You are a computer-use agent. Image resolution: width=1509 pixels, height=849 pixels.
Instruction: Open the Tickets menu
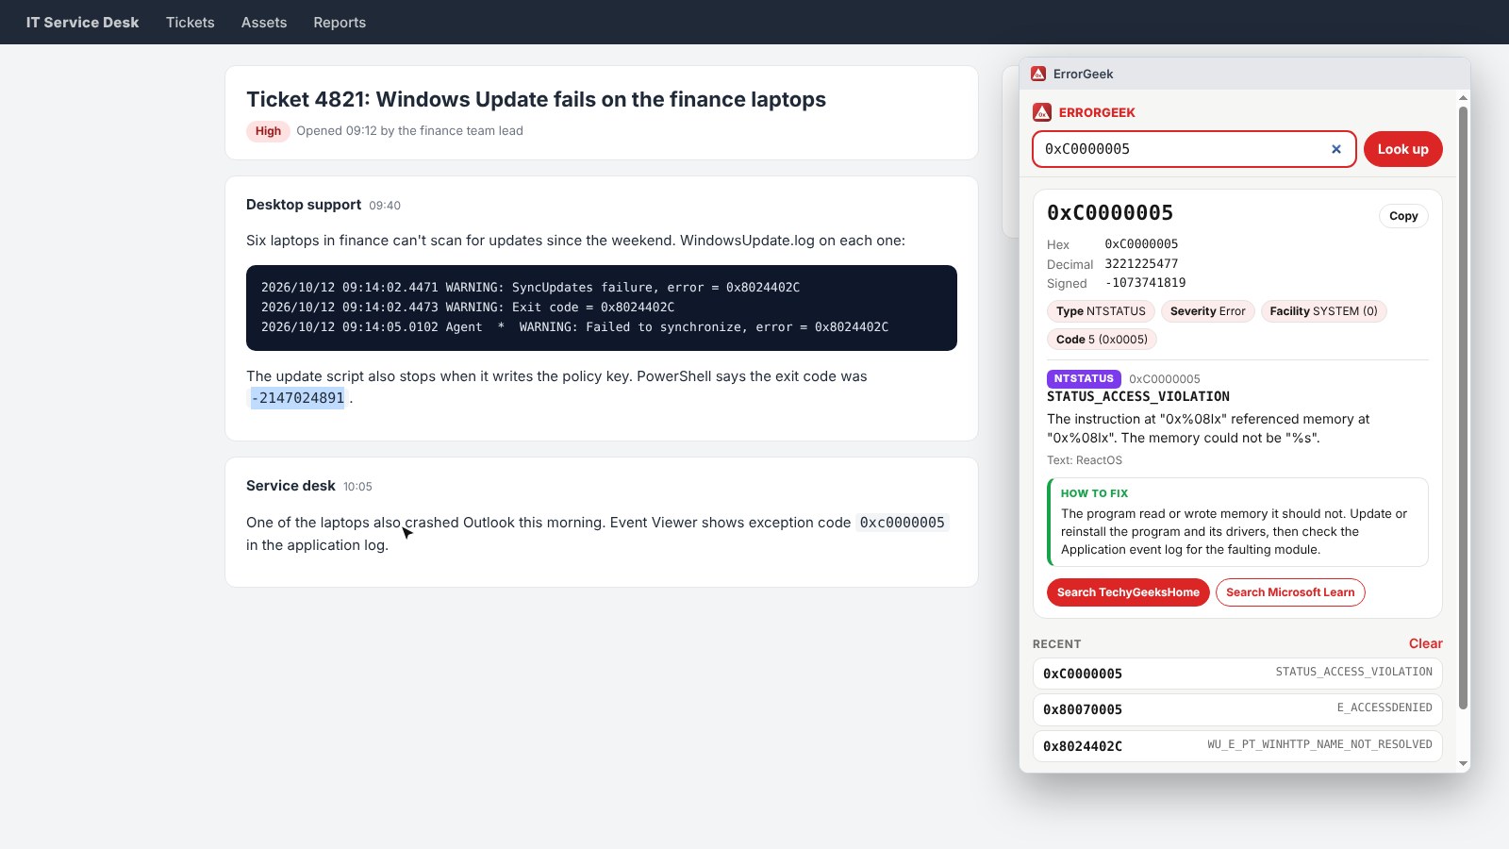191,23
